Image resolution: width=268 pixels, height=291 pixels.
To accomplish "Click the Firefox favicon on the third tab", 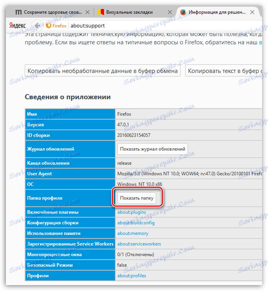I will pyautogui.click(x=183, y=12).
